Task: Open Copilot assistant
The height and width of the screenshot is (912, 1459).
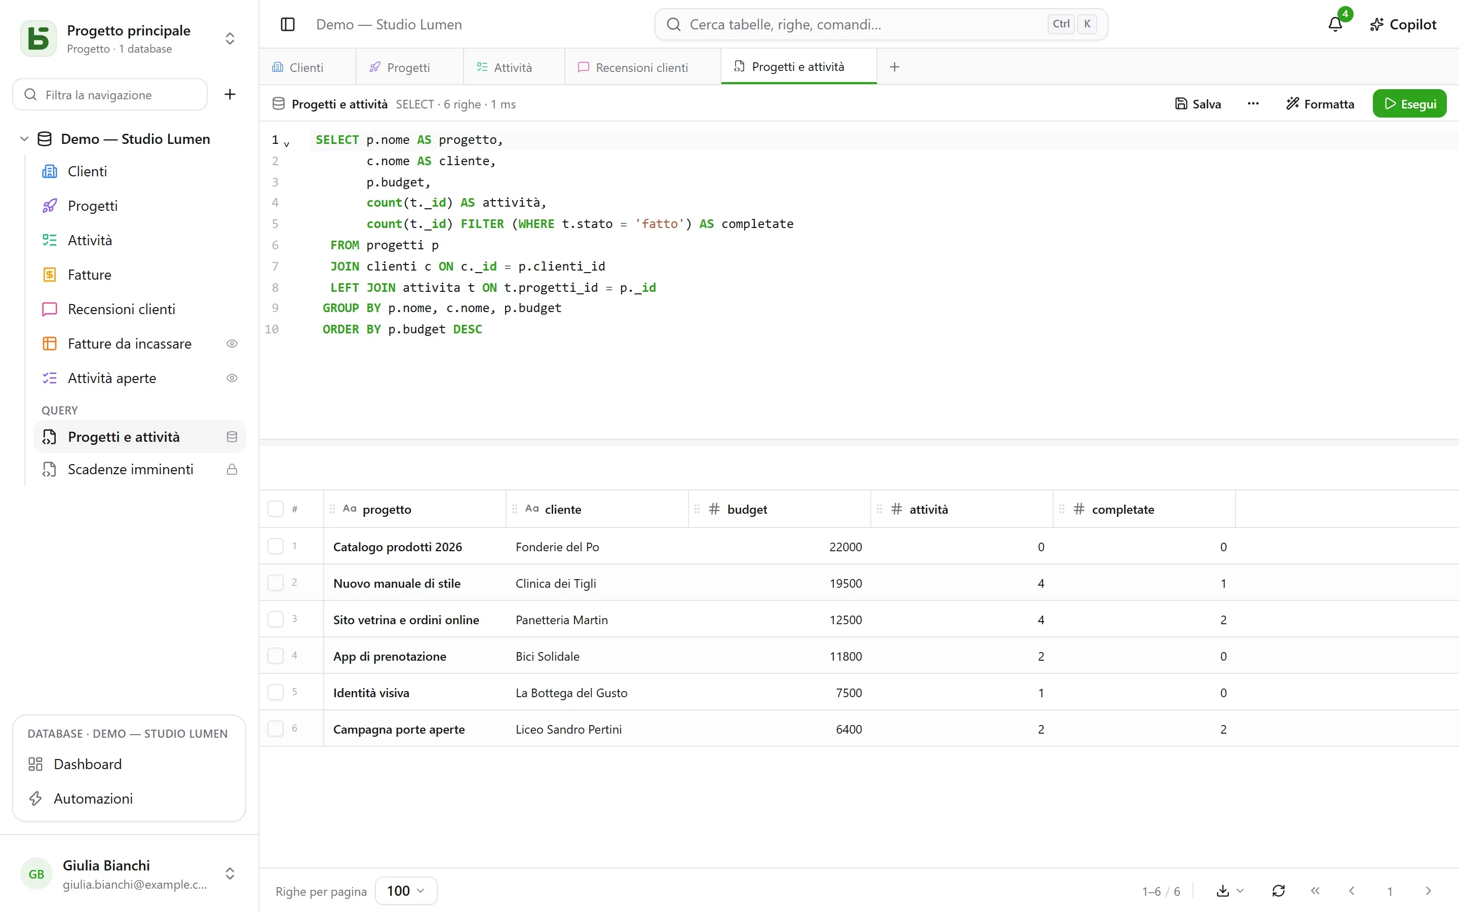Action: pyautogui.click(x=1403, y=24)
